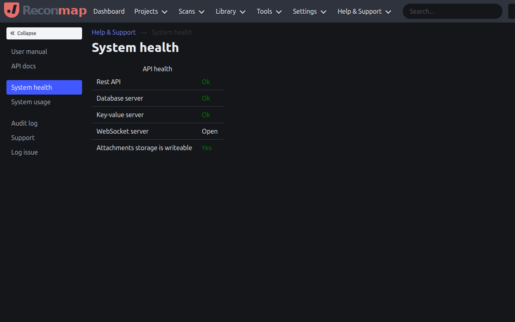Viewport: 515px width, 322px height.
Task: View System usage
Action: point(31,102)
